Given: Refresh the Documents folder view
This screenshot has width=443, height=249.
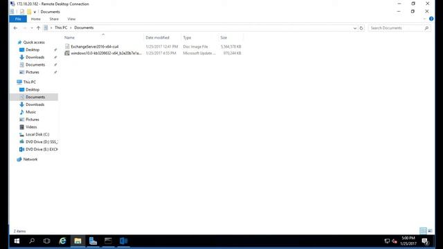Looking at the screenshot, I should pos(361,28).
